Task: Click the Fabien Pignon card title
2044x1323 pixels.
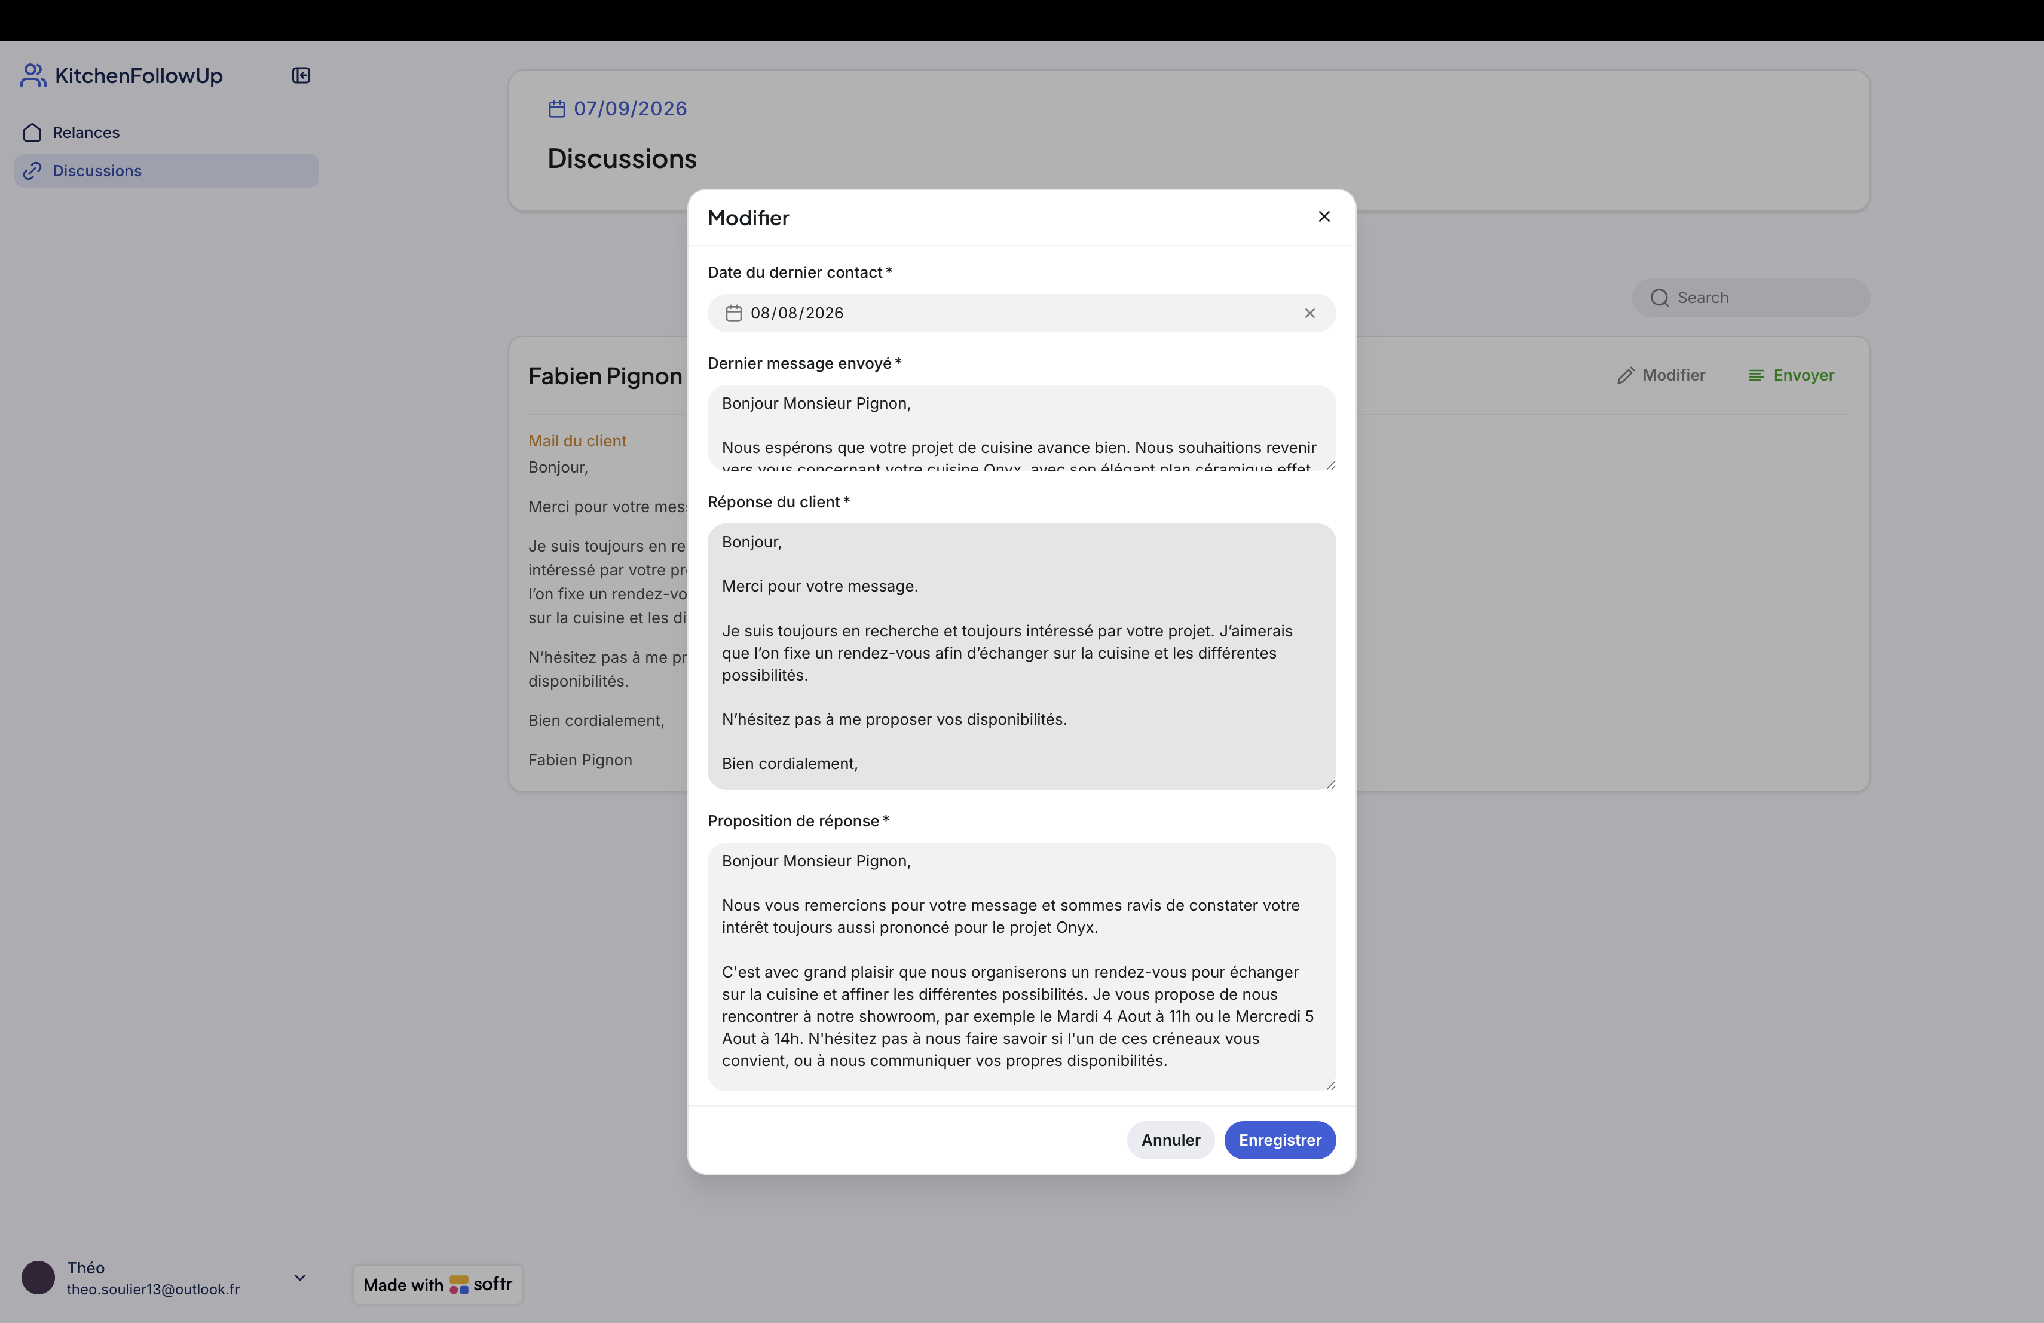Action: pyautogui.click(x=605, y=376)
